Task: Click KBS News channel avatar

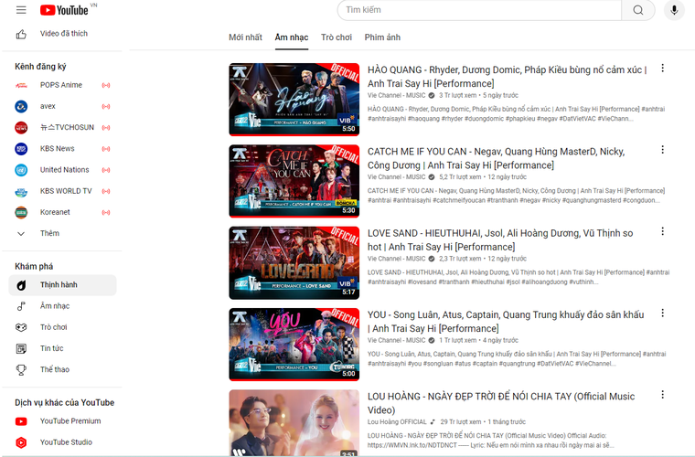Action: point(21,149)
